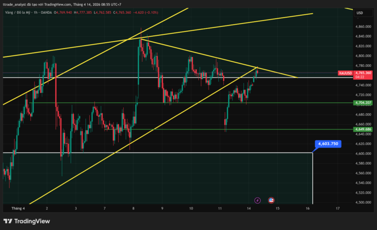This screenshot has height=230, width=377.
Task: Click the 4,680.000 price axis label
Action: pyautogui.click(x=363, y=115)
